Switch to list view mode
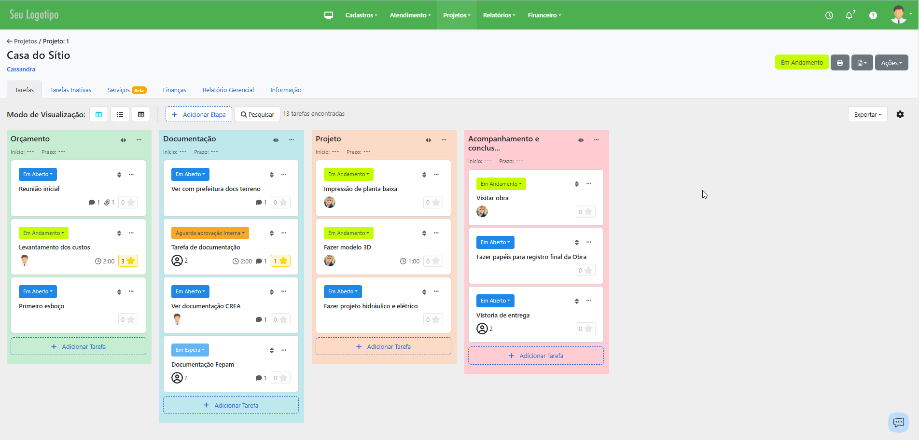The height and width of the screenshot is (440, 919). 120,114
